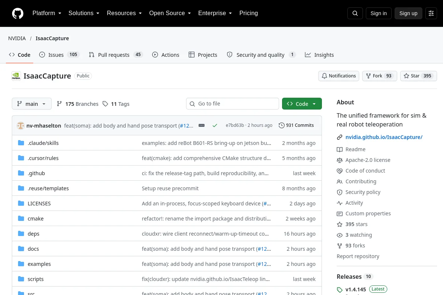
Task: Click the Go to file search field
Action: click(x=233, y=104)
